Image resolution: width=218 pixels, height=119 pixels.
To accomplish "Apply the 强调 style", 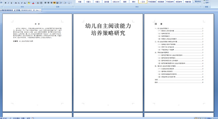I will 125,2.
